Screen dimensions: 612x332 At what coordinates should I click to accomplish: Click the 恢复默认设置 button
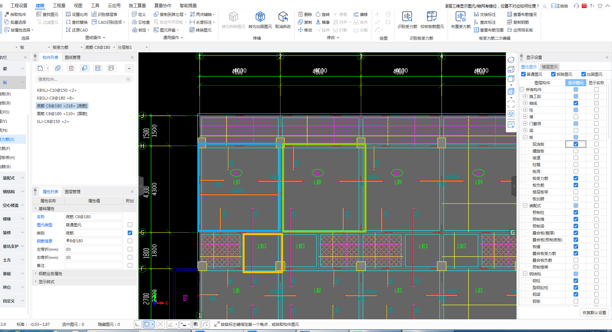[x=594, y=312]
